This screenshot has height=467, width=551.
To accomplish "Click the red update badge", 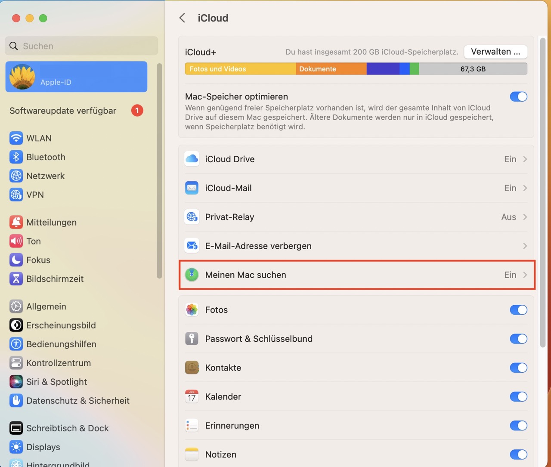I will tap(137, 111).
